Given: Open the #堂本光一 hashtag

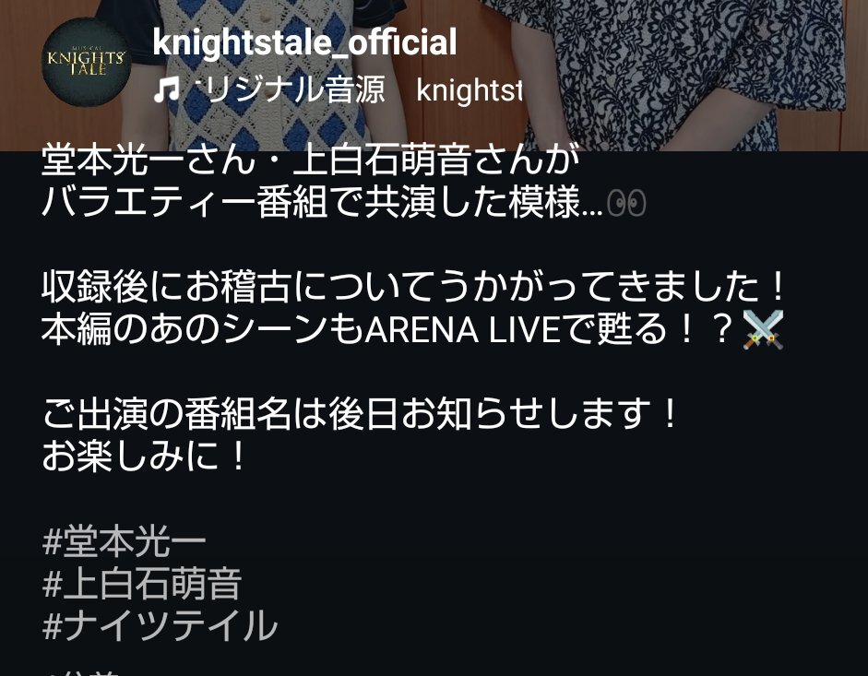Looking at the screenshot, I should pos(125,541).
